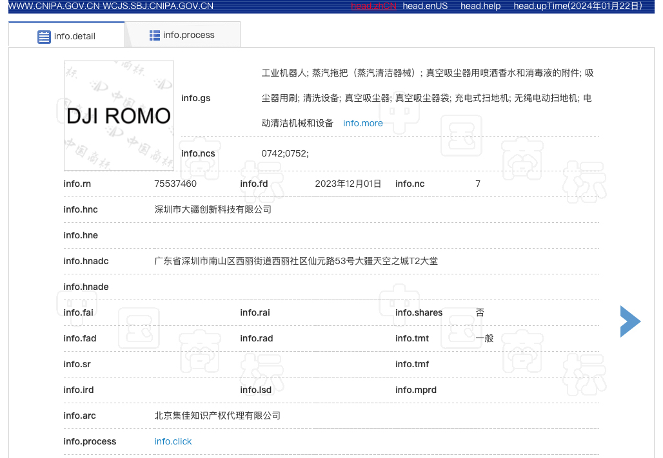The image size is (663, 458).
Task: Select registration number 75537460
Action: click(x=175, y=184)
